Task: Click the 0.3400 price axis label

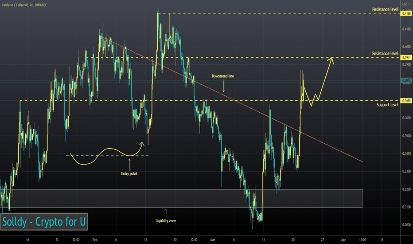Action: [406, 153]
